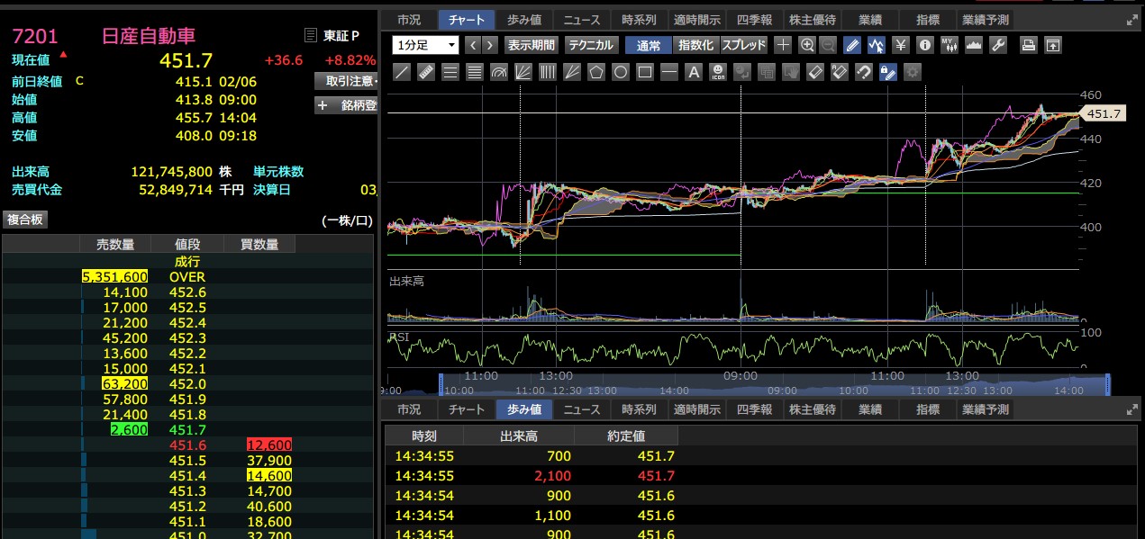
Task: Select the arc fan drawing tool
Action: tap(499, 72)
